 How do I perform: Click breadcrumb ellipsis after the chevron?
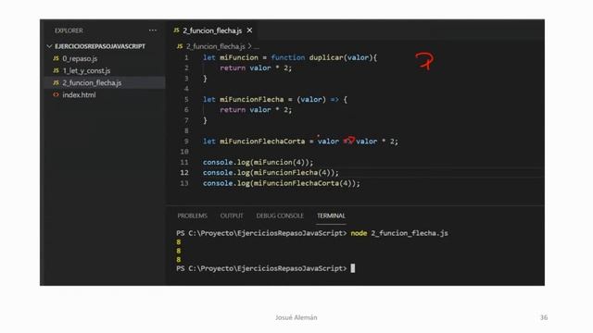click(x=257, y=47)
